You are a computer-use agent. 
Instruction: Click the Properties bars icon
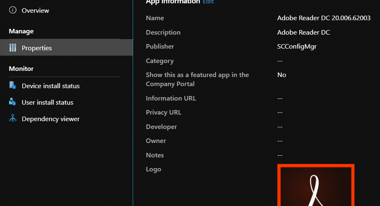coord(13,48)
